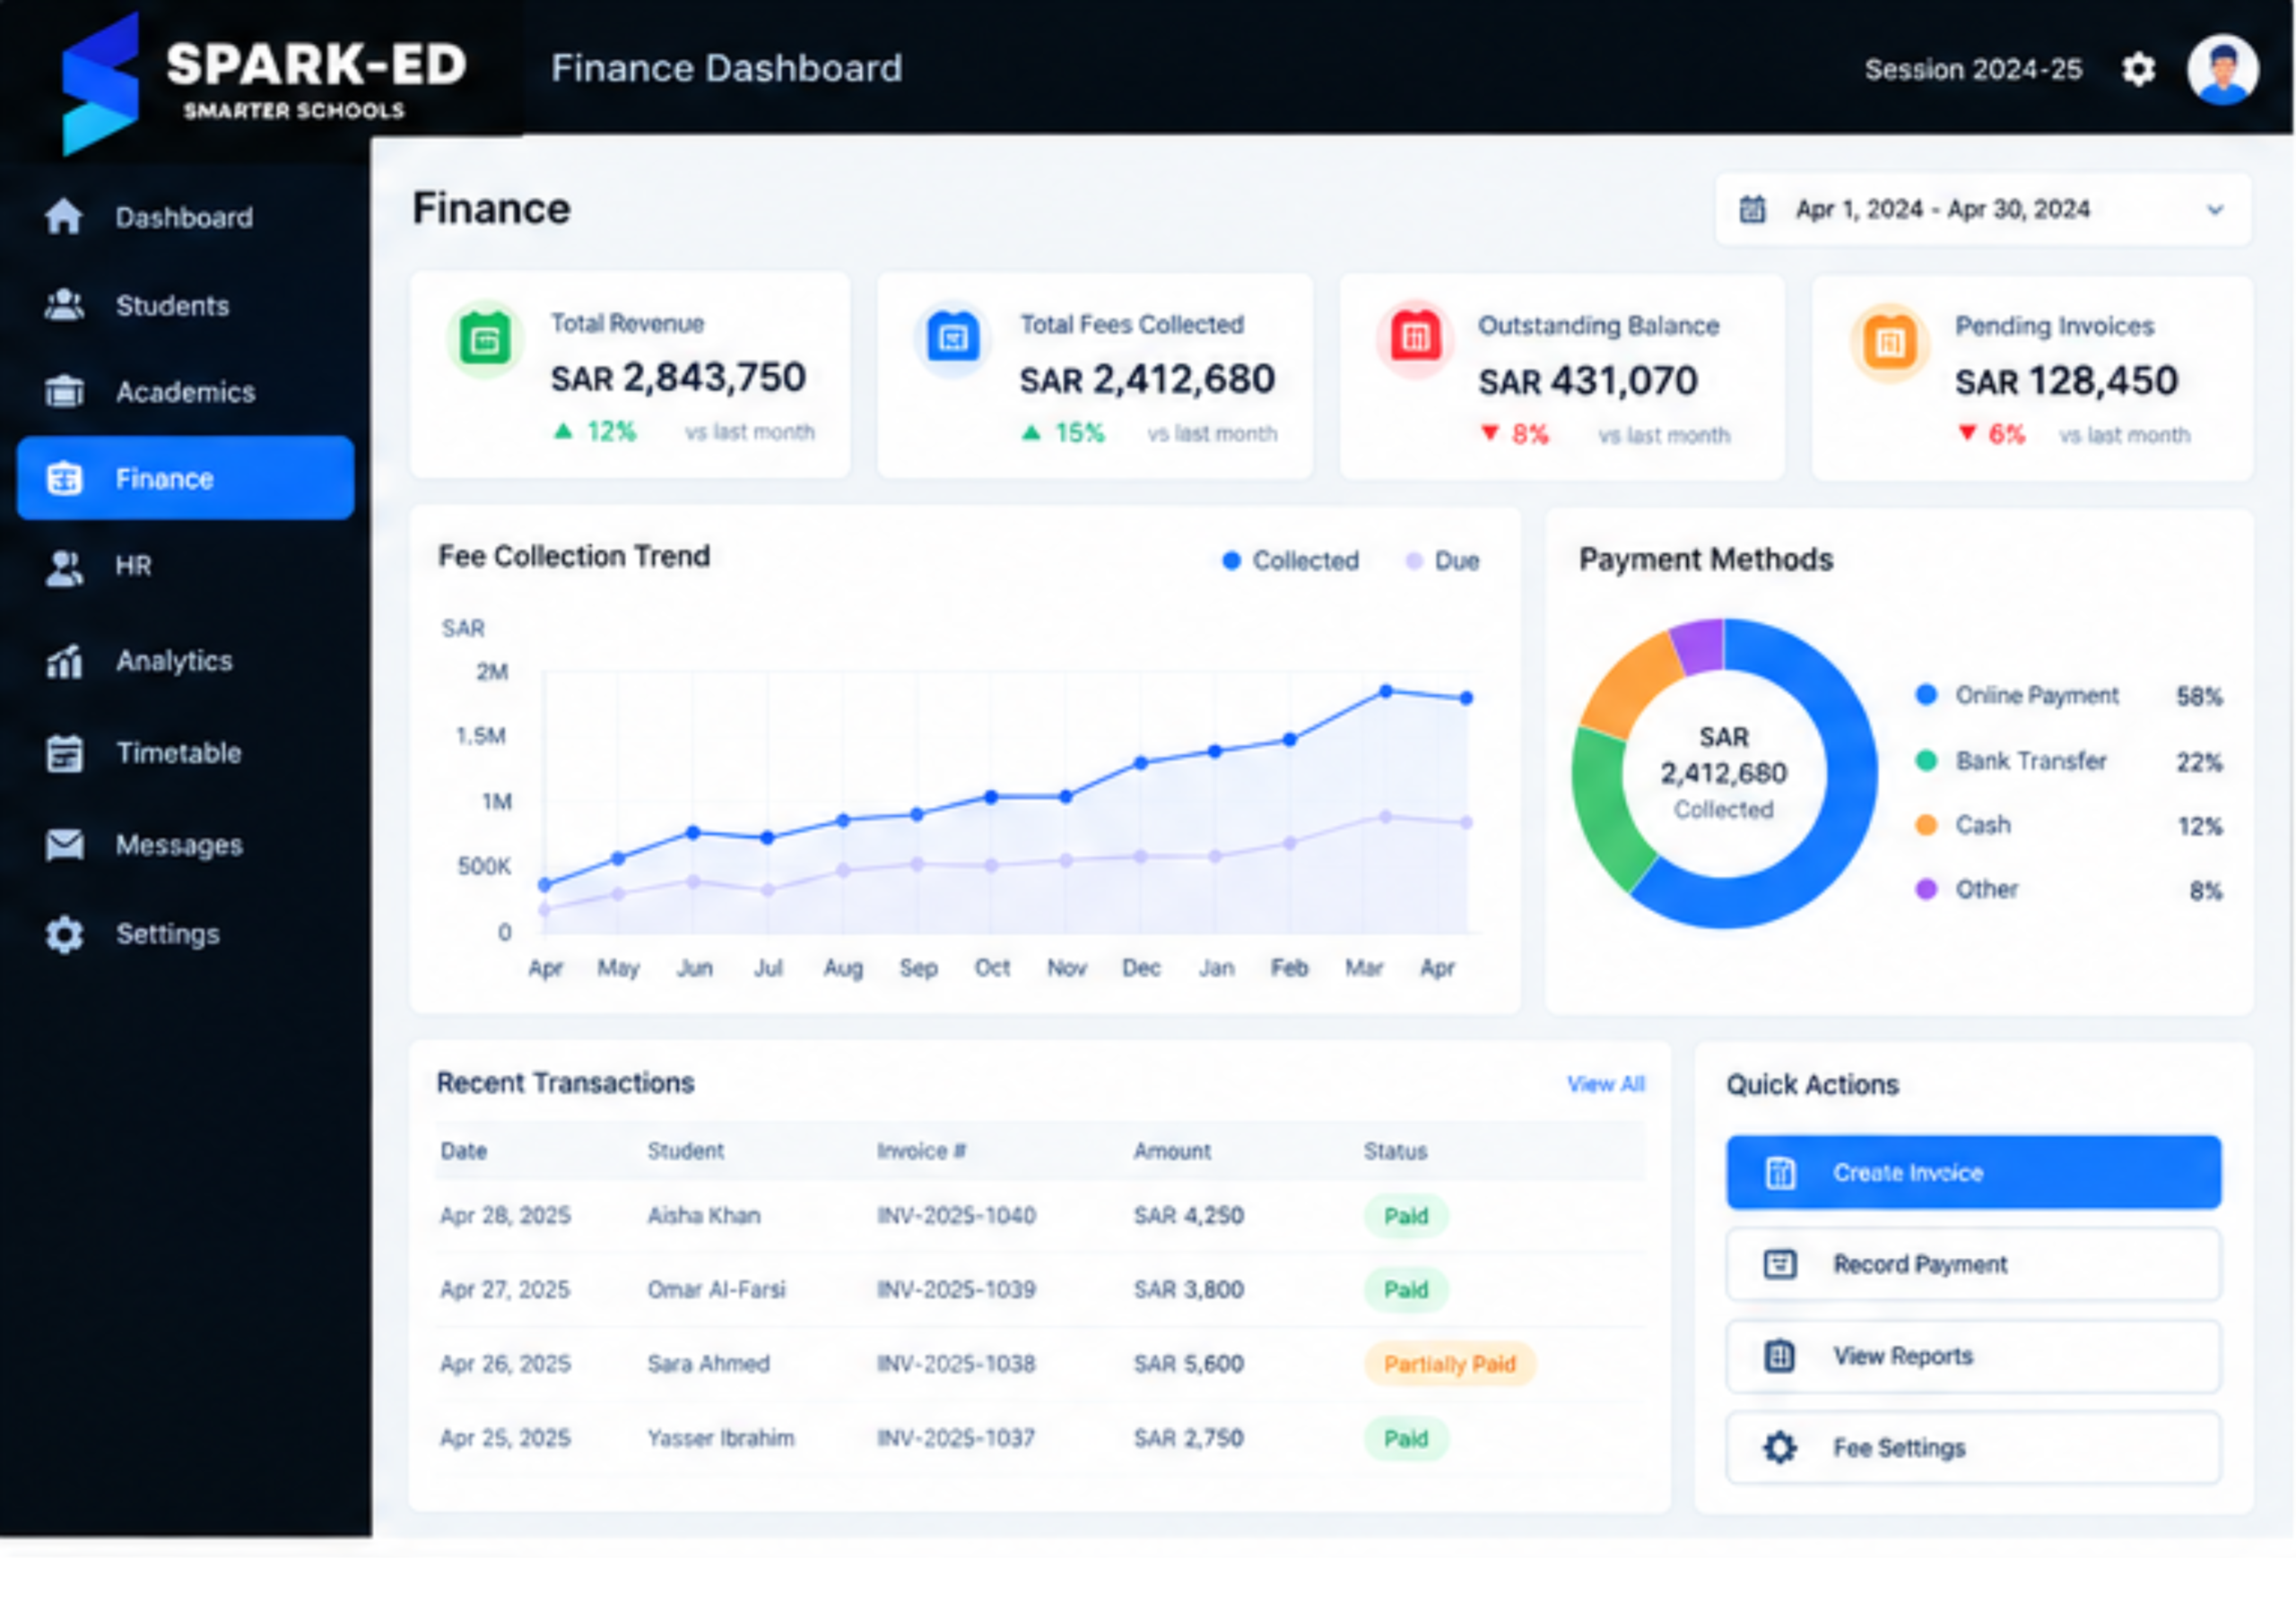
Task: Click invoice INV-2025-1040
Action: 956,1216
